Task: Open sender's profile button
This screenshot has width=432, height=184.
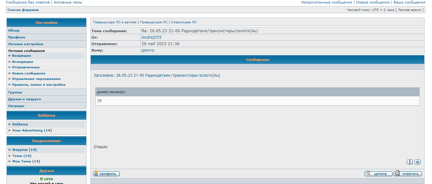Action: click(x=107, y=174)
